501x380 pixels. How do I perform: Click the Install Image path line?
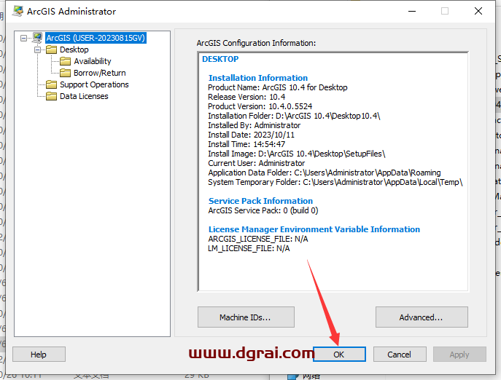297,154
